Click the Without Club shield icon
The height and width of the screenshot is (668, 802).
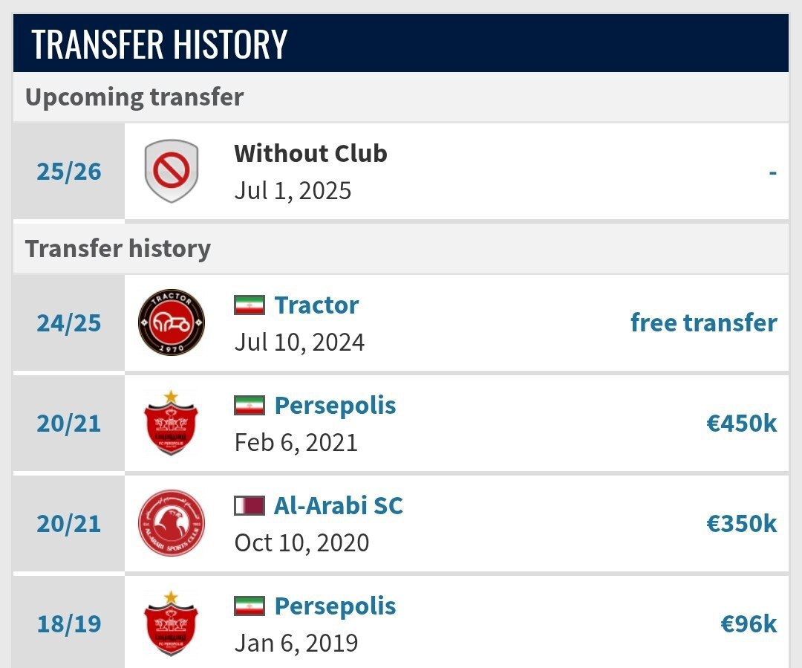[171, 170]
